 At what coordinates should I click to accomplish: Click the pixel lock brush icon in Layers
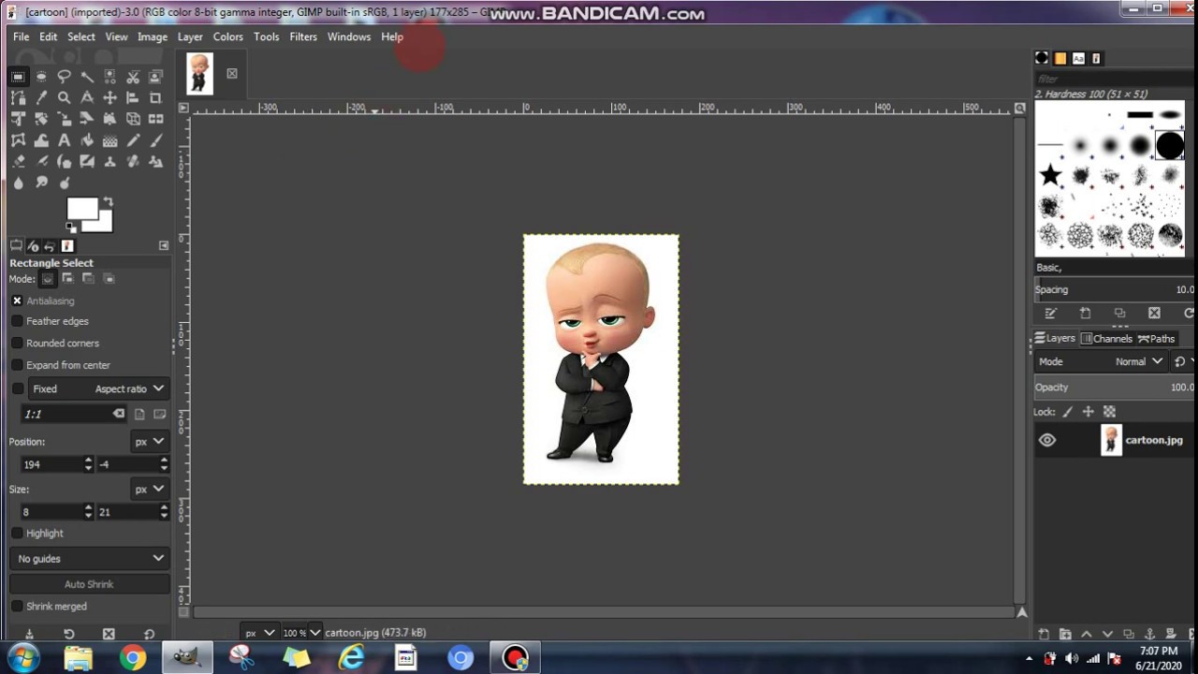coord(1066,412)
